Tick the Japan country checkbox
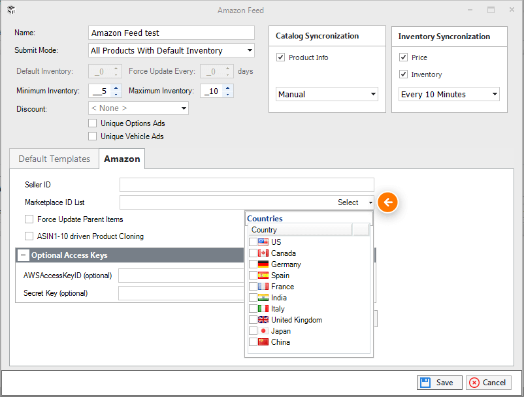524x397 pixels. [253, 331]
